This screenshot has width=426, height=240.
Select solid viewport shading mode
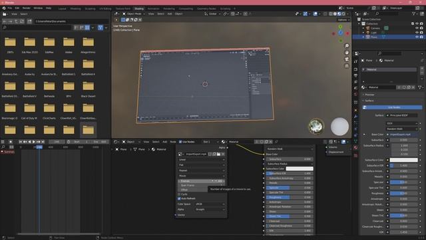click(x=335, y=13)
